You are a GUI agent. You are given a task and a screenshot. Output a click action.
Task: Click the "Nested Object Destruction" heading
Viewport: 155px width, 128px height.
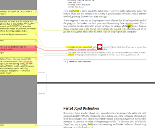click(81, 108)
